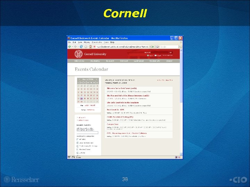250x187 pixels.
Task: Click the status bar icon at far right
Action: (x=180, y=157)
